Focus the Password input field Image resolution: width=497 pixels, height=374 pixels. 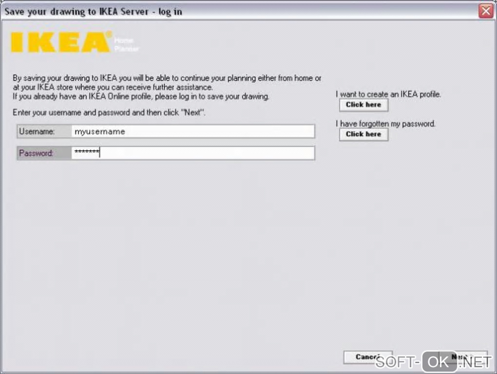[x=193, y=153]
